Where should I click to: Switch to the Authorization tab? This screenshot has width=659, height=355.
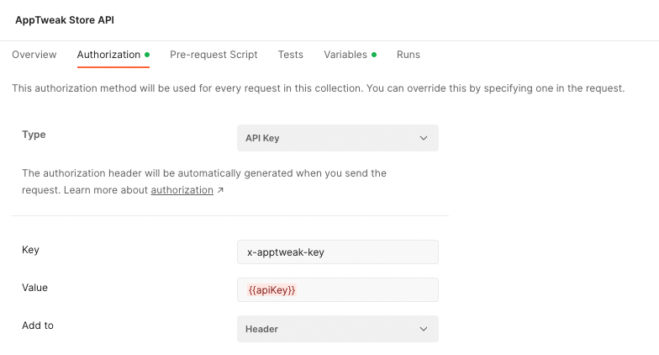click(108, 55)
